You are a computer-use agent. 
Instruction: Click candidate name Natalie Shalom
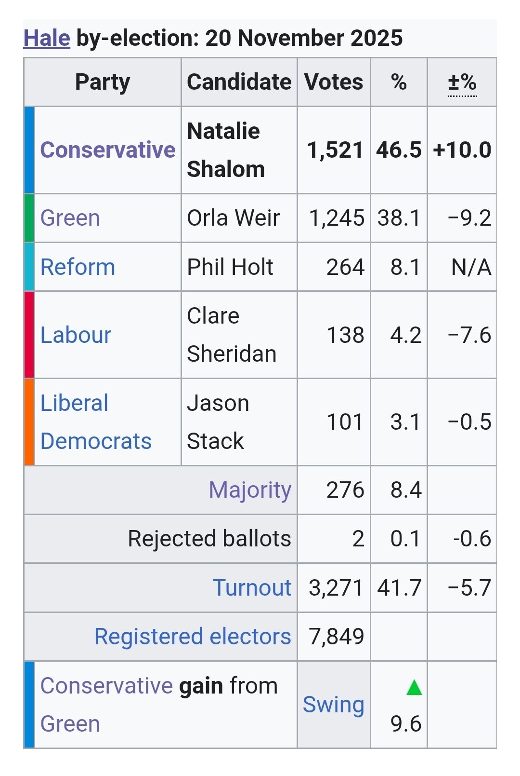coord(225,150)
